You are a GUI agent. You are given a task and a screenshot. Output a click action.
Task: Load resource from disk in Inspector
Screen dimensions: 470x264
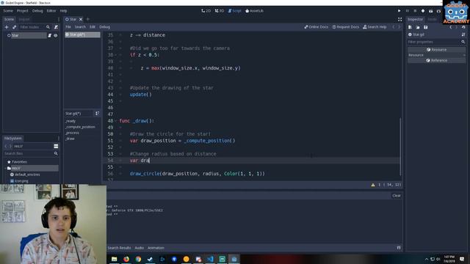tap(418, 27)
